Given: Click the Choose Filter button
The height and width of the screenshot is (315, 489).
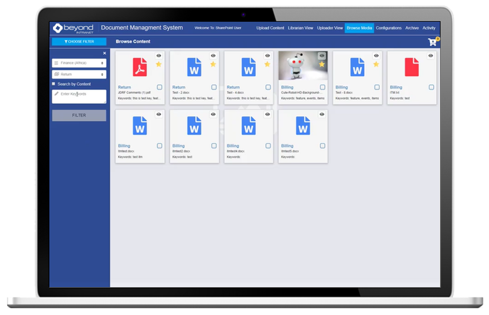Looking at the screenshot, I should (x=79, y=41).
